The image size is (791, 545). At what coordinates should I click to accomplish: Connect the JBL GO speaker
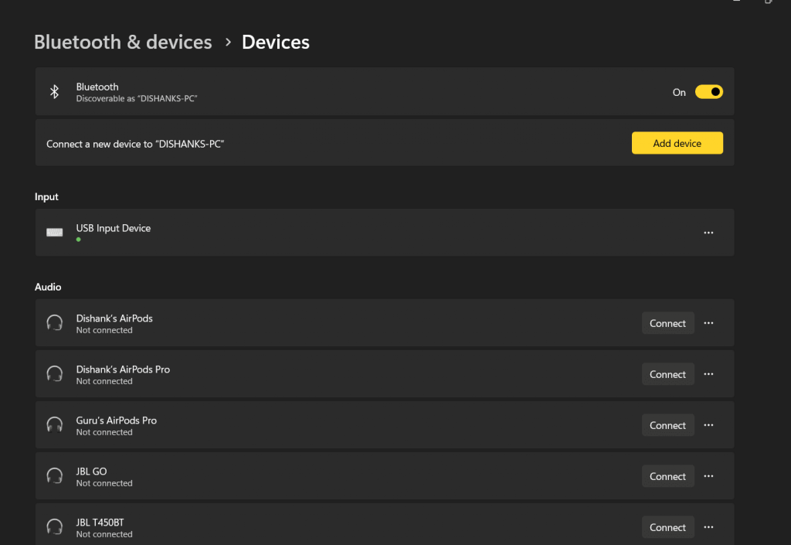667,476
